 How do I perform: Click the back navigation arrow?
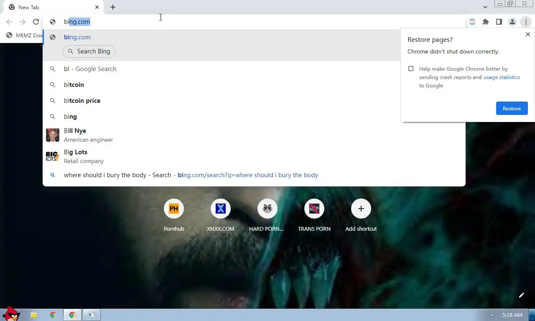9,22
